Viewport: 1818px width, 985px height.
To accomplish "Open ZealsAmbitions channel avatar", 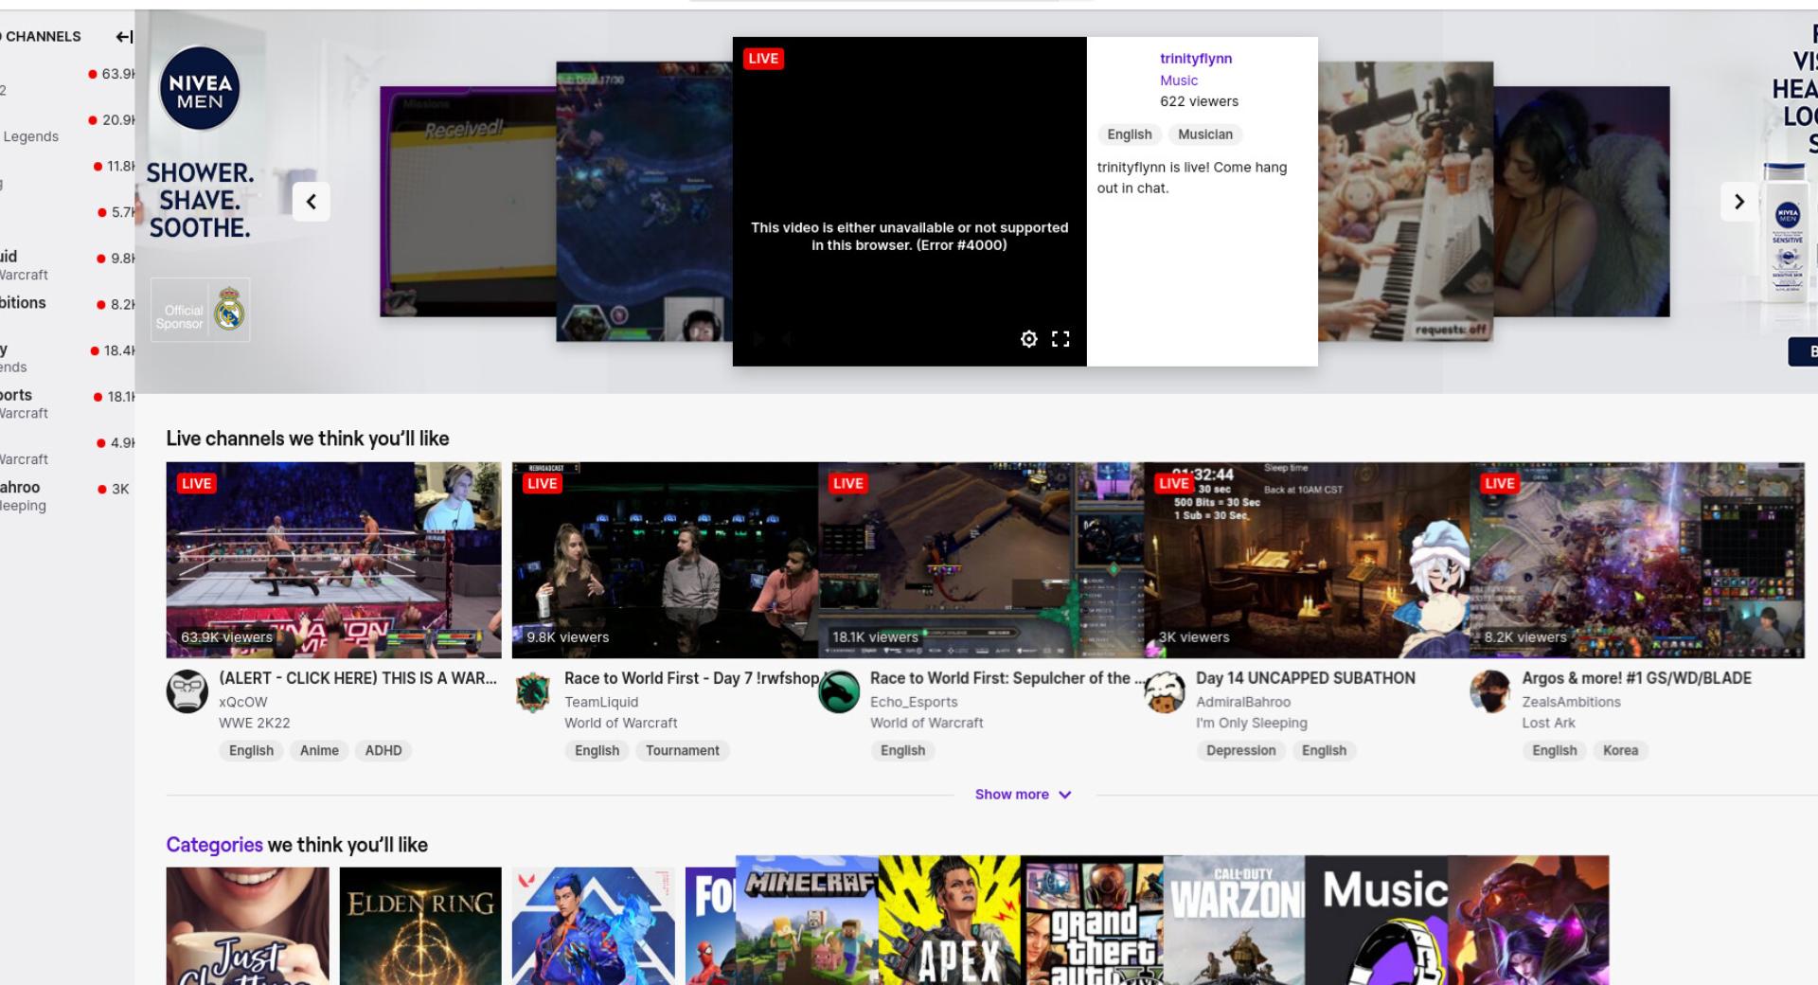I will (x=1490, y=691).
